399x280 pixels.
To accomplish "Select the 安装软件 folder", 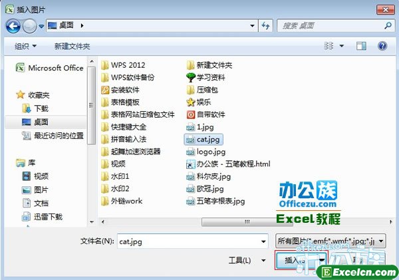I will (x=120, y=90).
